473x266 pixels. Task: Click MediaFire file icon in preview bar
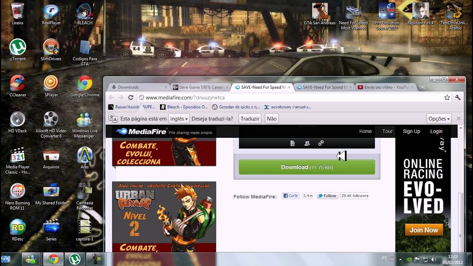pos(293,143)
